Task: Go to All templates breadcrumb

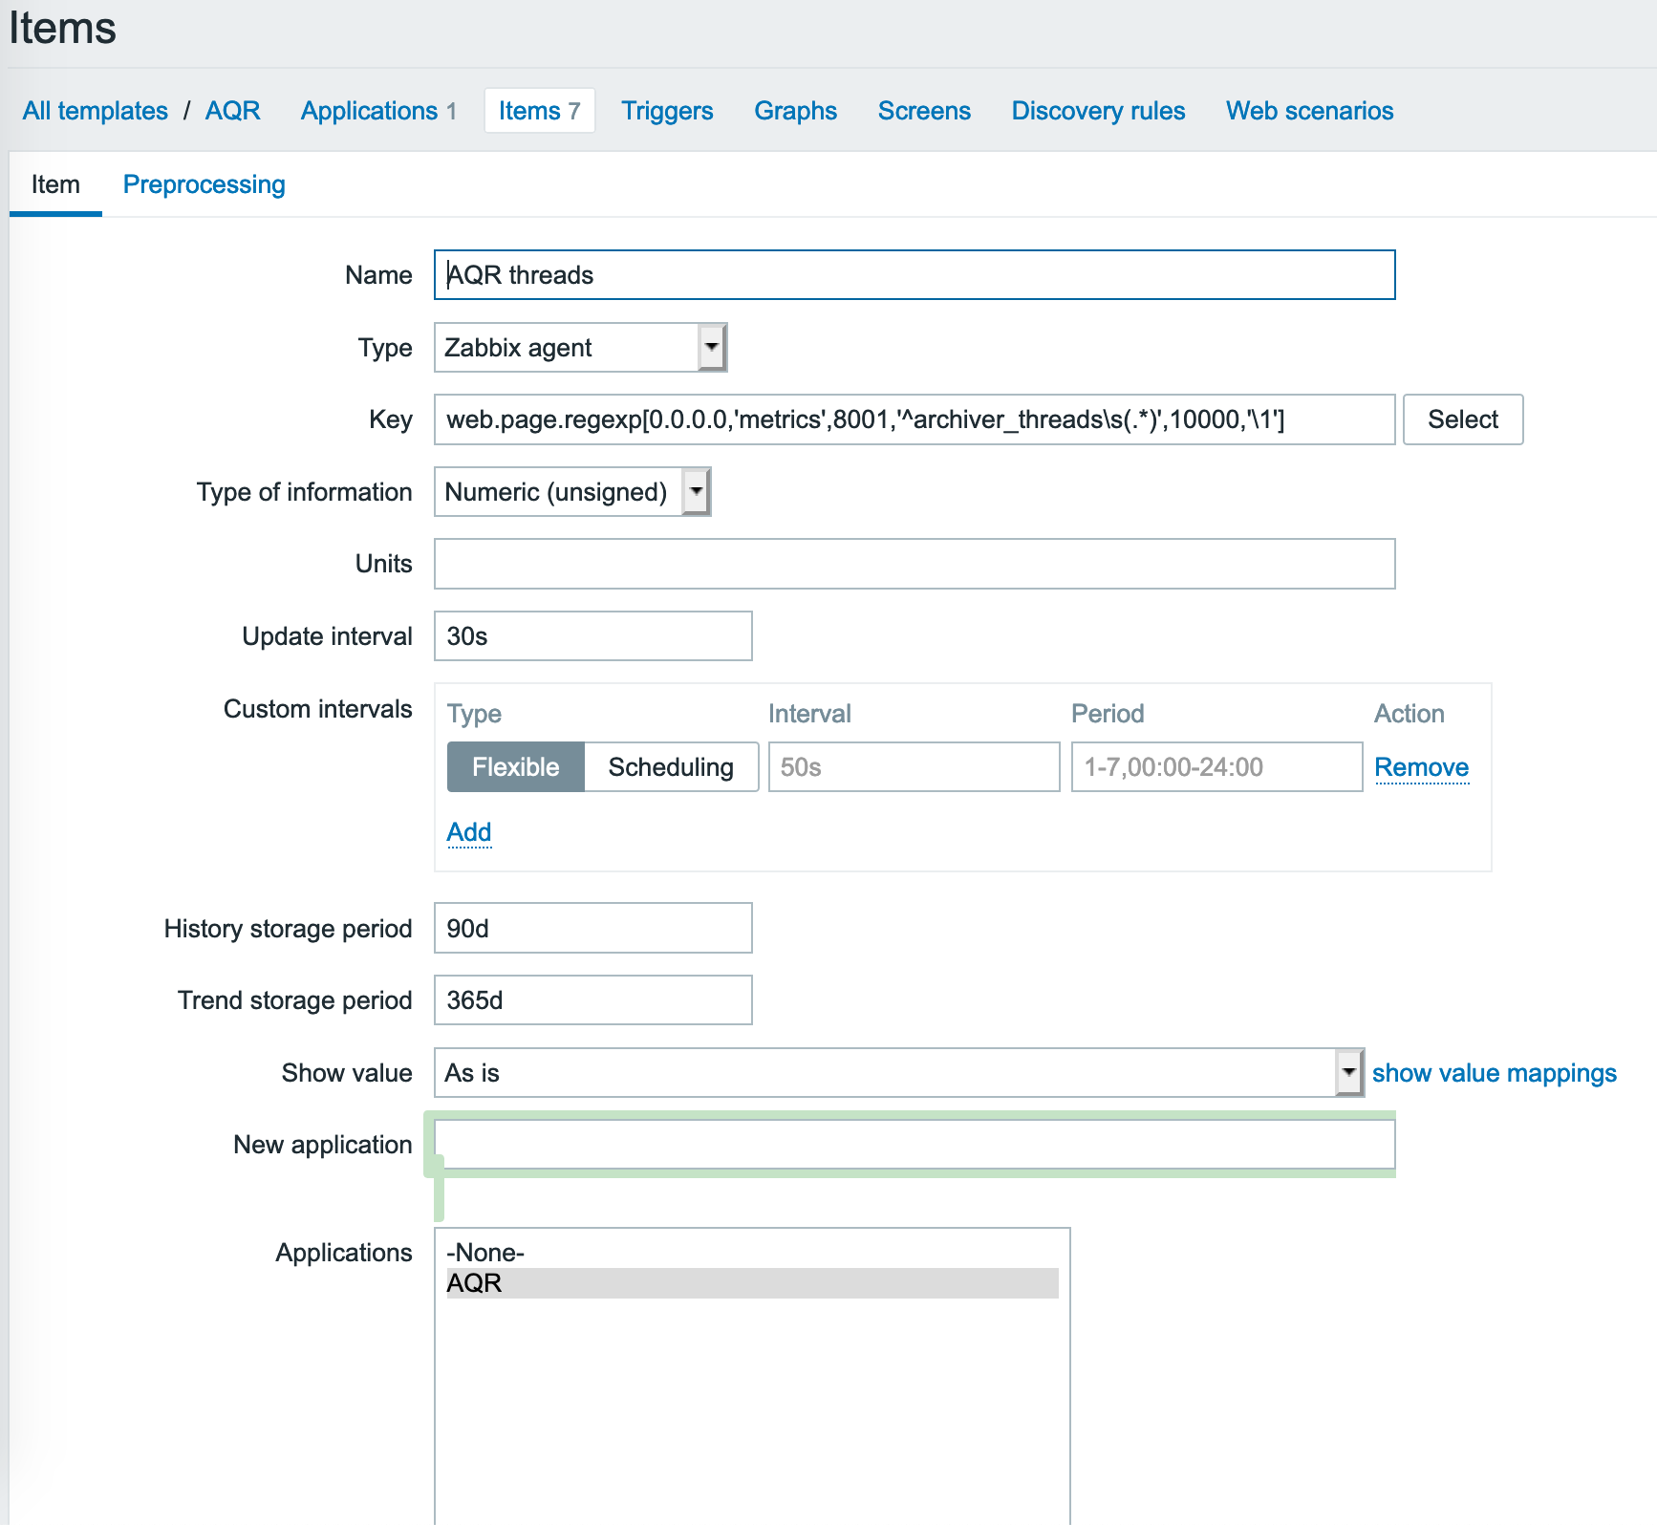Action: [96, 111]
